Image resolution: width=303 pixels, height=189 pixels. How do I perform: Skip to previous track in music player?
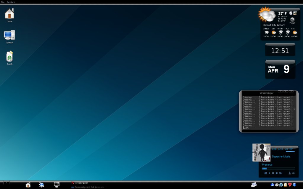point(265,173)
